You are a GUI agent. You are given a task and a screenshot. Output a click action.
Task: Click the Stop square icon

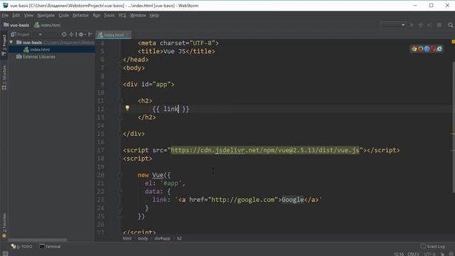[x=439, y=26]
